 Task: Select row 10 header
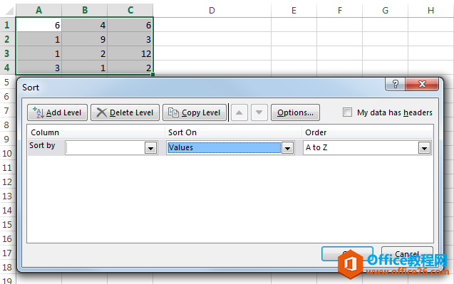[7, 153]
